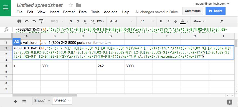Open the Data menu
Viewport: 238px width, 107px height.
click(x=83, y=12)
